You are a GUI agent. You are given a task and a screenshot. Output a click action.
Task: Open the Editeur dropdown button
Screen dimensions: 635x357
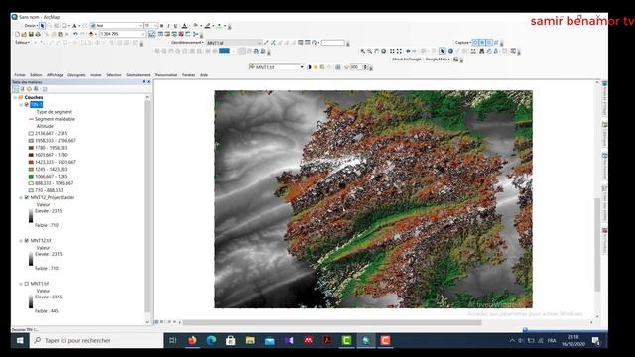click(x=22, y=42)
